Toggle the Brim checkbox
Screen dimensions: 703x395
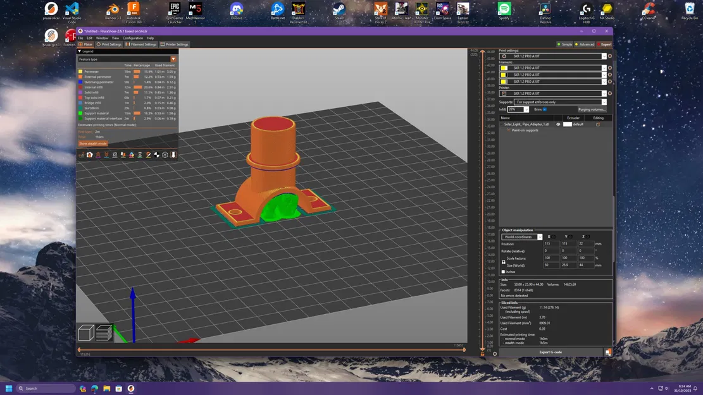[545, 109]
